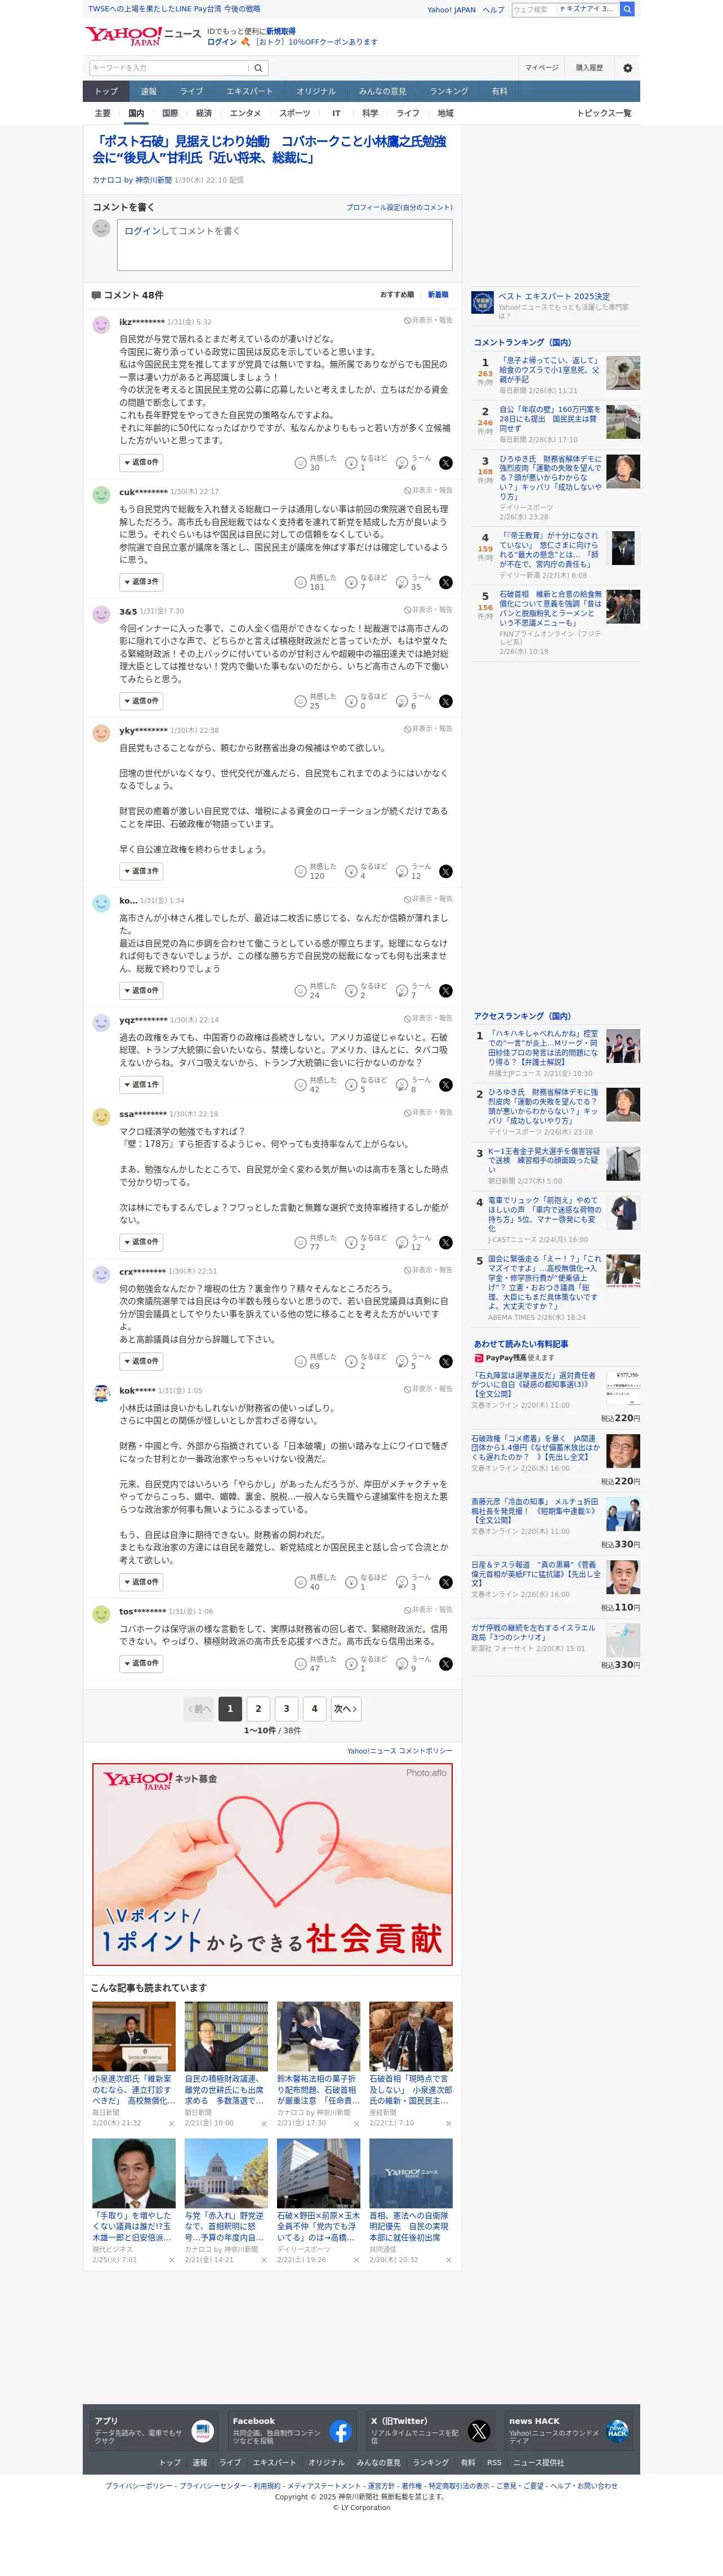Image resolution: width=723 pixels, height=2576 pixels.
Task: Sort comments by おすすめ順
Action: (x=397, y=294)
